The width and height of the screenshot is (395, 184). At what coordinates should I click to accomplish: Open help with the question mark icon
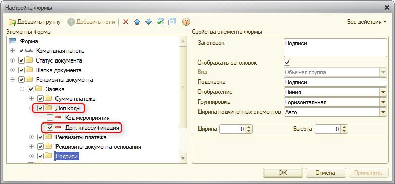(x=186, y=22)
